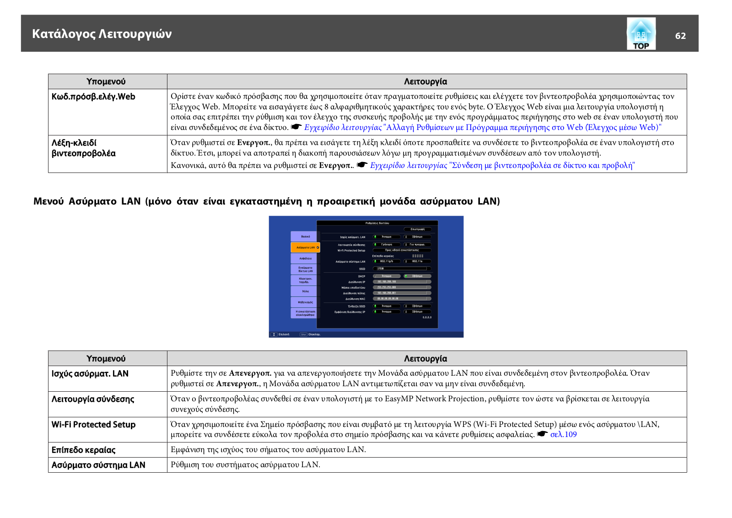
Task: Click the Μάσκα υποδικτύου field
Action: pyautogui.click(x=402, y=287)
